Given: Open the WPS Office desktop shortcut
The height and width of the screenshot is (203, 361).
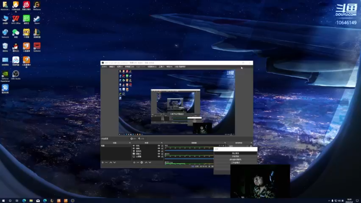Looking at the screenshot, I should pyautogui.click(x=16, y=20).
